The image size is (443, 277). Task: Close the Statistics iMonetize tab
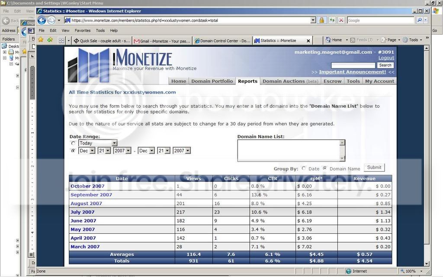(x=308, y=41)
